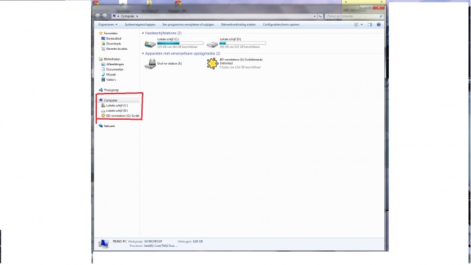471x265 pixels.
Task: Click 'Een programma verwijderen of wijzigen'
Action: 188,25
